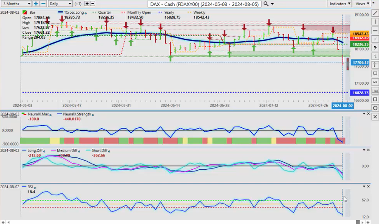The width and height of the screenshot is (379, 224).
Task: Click the blue plus to extend time range
Action: click(x=36, y=4)
